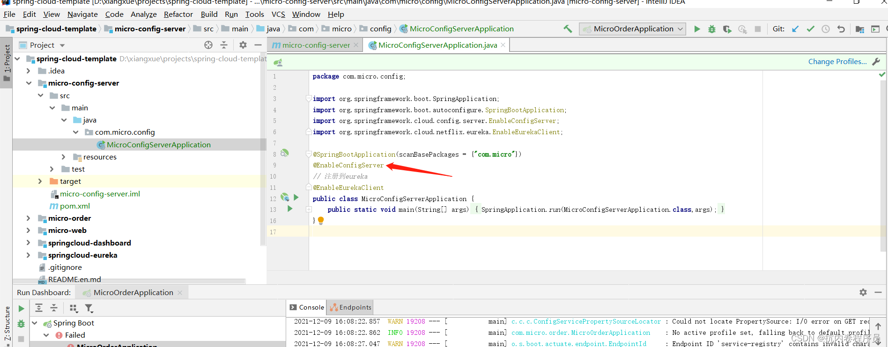
Task: Hide the Project tool window
Action: (x=258, y=45)
